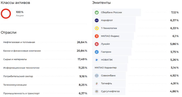The image size is (182, 97).
Task: Open the Лукойл red logo icon
Action: coord(97,44)
